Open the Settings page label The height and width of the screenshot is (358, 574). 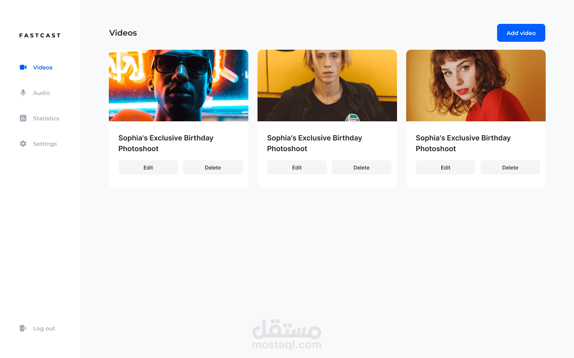[x=45, y=144]
